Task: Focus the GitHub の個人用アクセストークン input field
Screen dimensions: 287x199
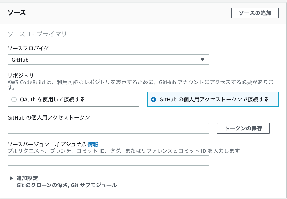Action: 108,128
